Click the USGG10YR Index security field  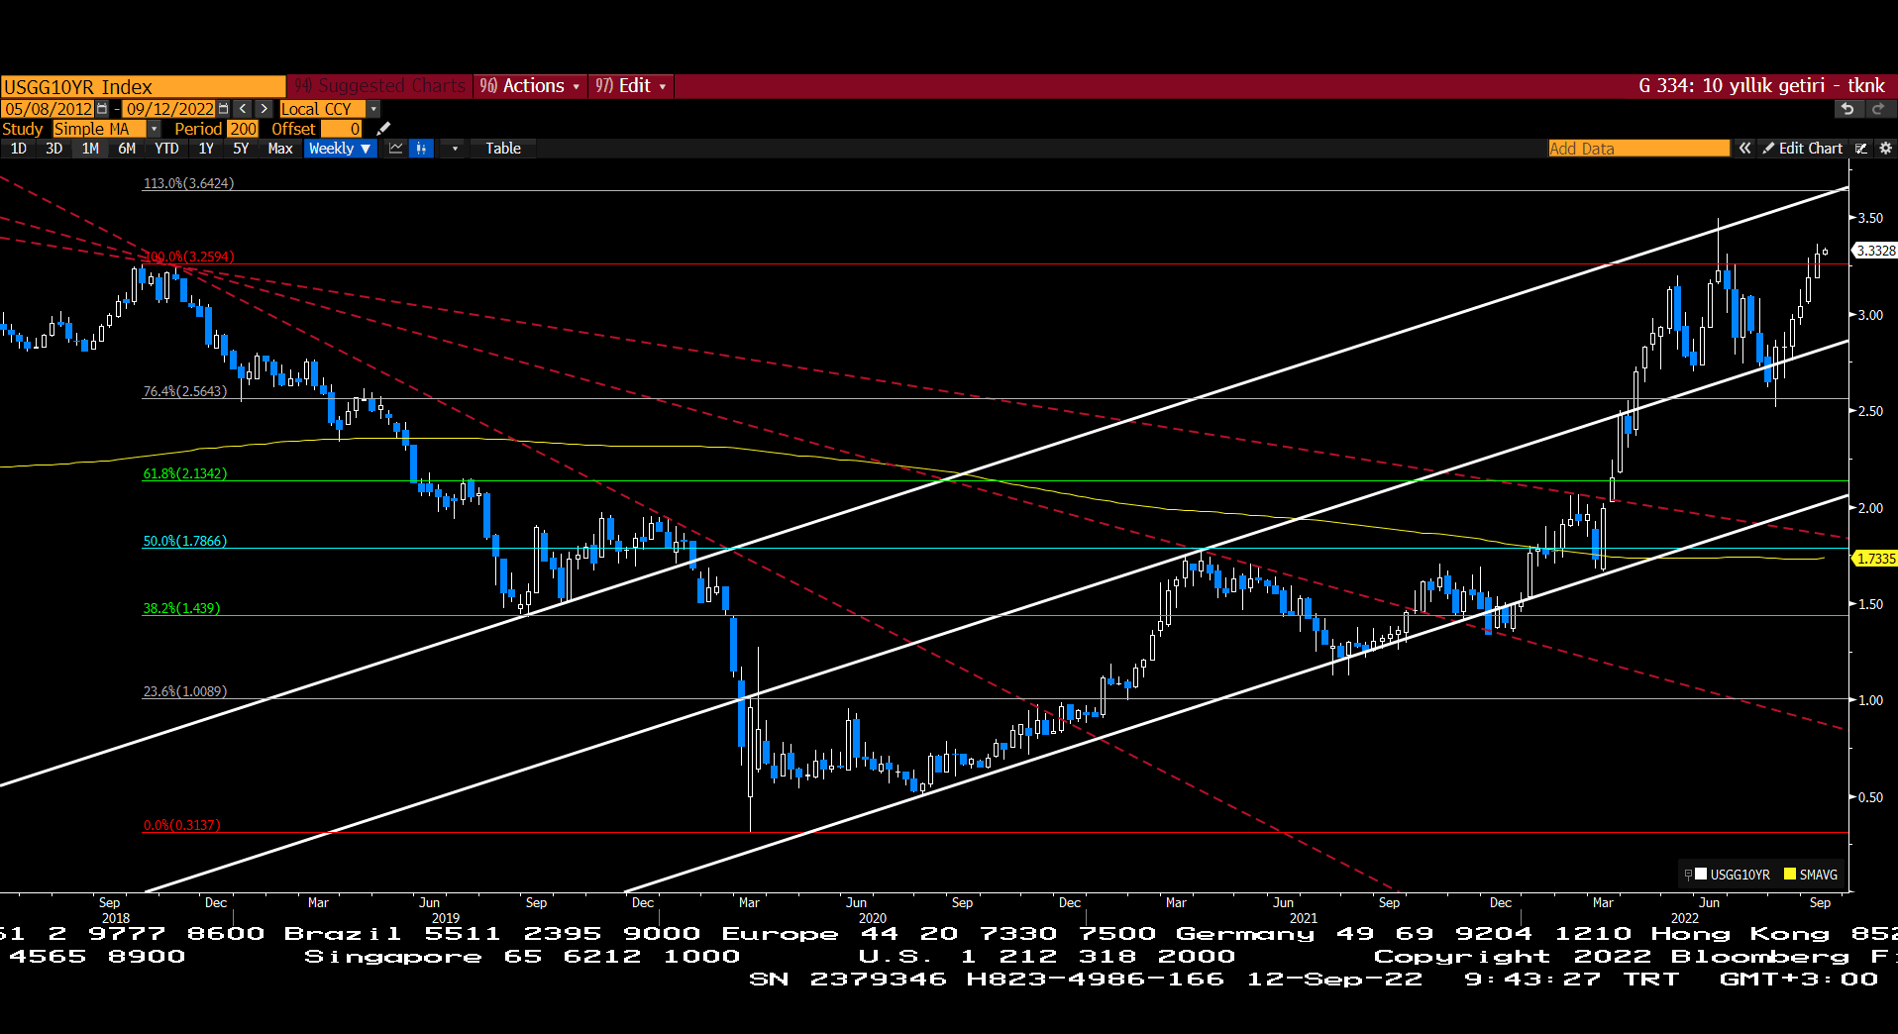tap(143, 86)
